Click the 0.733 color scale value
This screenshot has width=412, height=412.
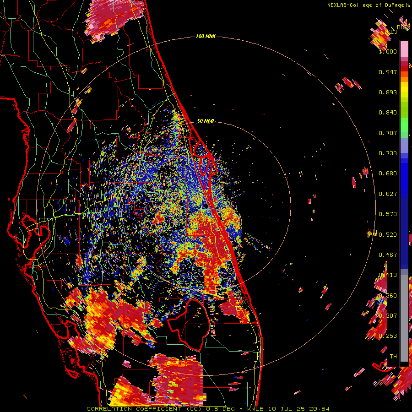coord(388,153)
